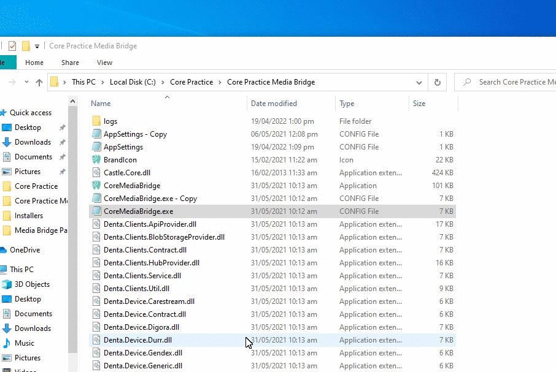The width and height of the screenshot is (556, 372).
Task: Open the logs folder icon
Action: [x=96, y=121]
